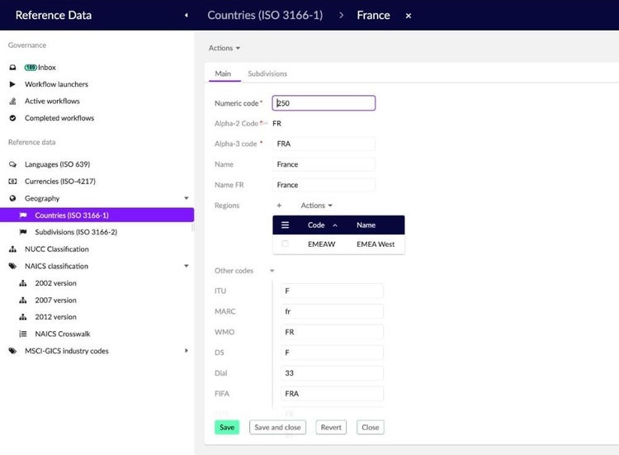This screenshot has width=619, height=455.
Task: Click the Name column header
Action: coord(366,225)
